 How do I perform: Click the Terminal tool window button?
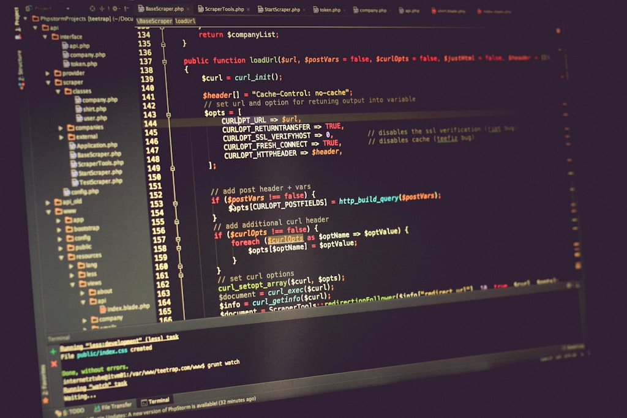point(154,401)
